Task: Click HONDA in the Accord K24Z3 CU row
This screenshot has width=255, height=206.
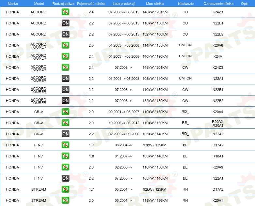Action: tap(12, 12)
